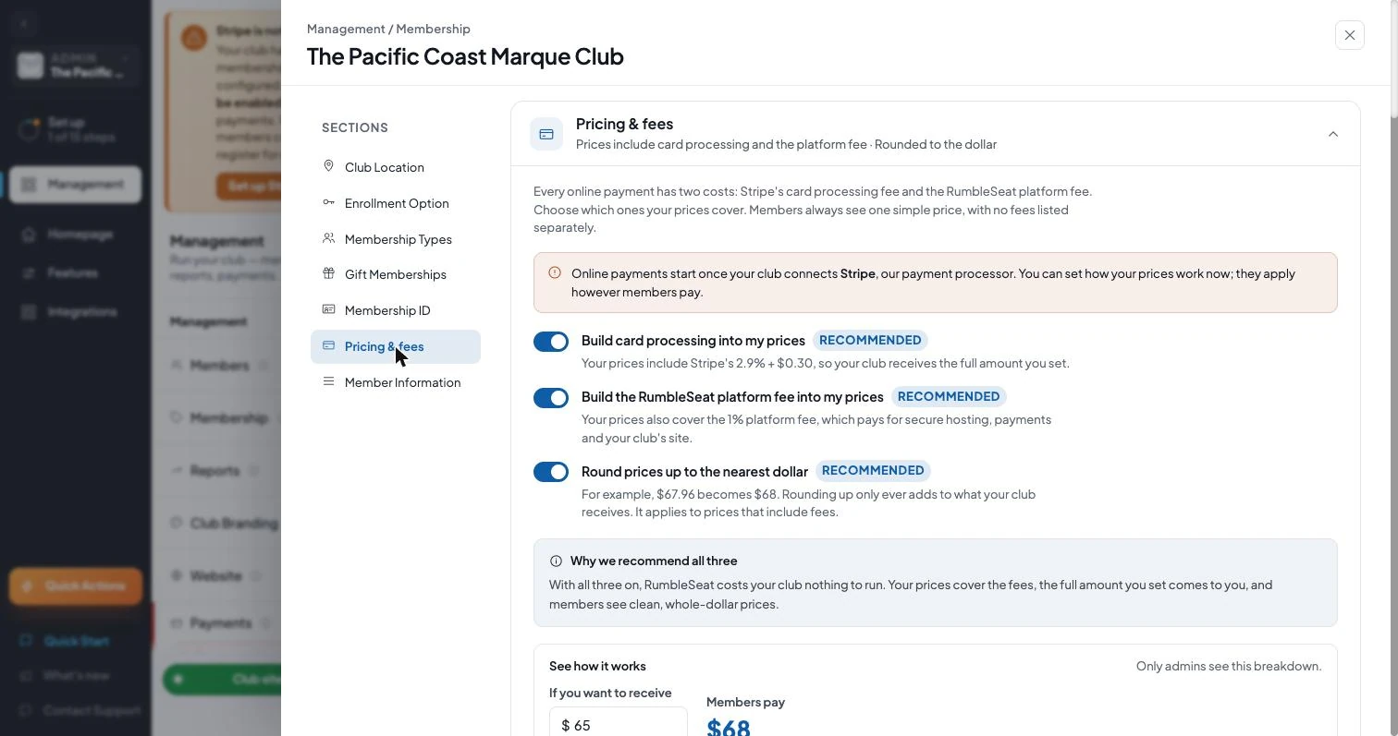Collapse the Pricing & fees panel chevron
This screenshot has height=736, width=1398.
pyautogui.click(x=1333, y=135)
